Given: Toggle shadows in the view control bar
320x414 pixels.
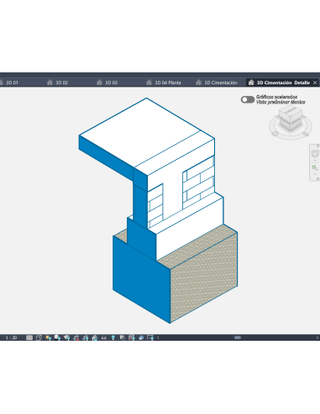Looking at the screenshot, I should point(57,337).
